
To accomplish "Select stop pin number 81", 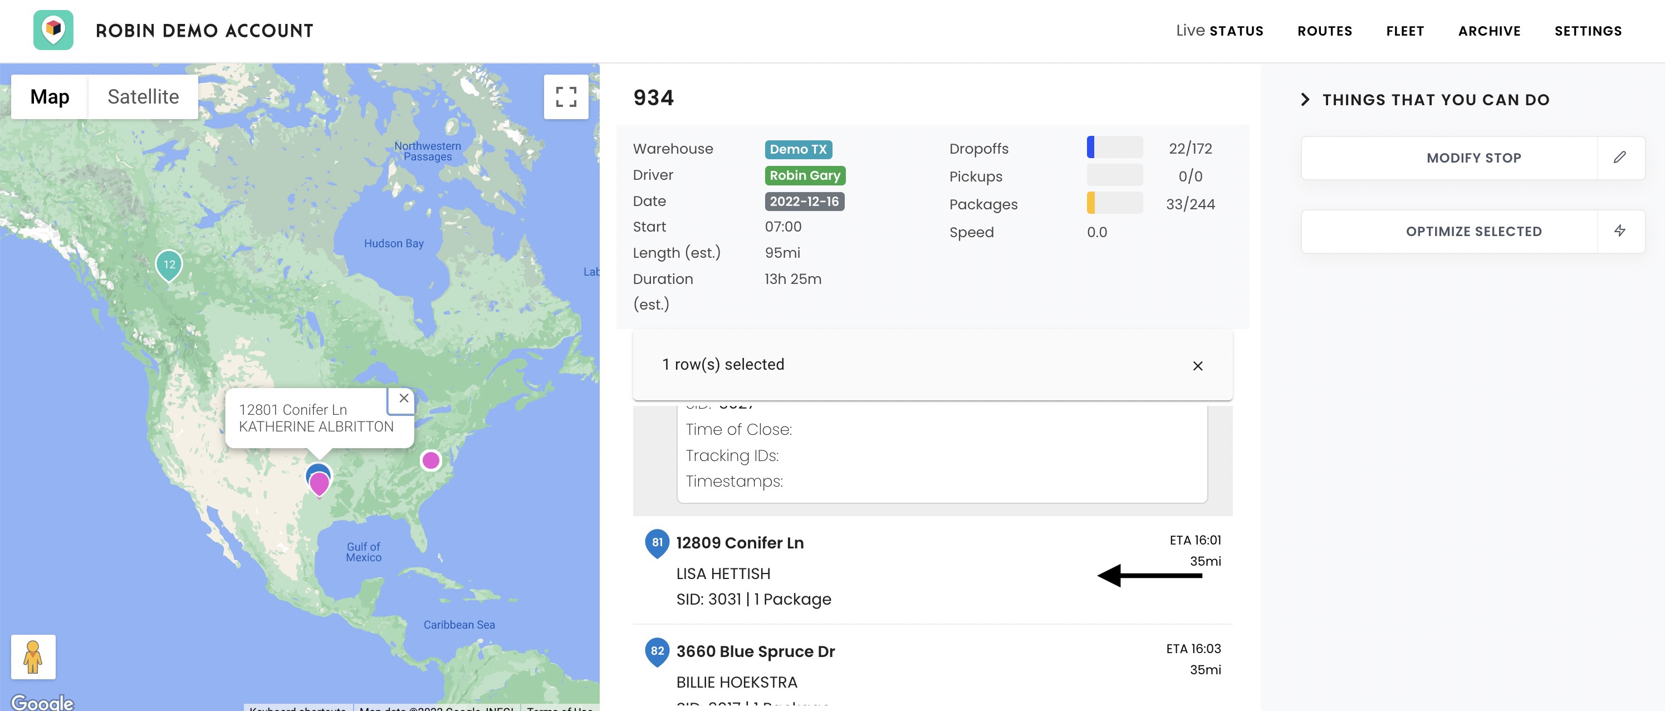I will (x=657, y=543).
